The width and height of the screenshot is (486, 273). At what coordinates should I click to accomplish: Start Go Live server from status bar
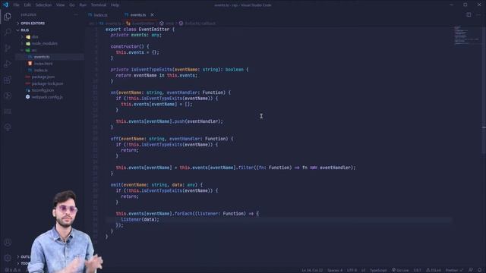400,270
